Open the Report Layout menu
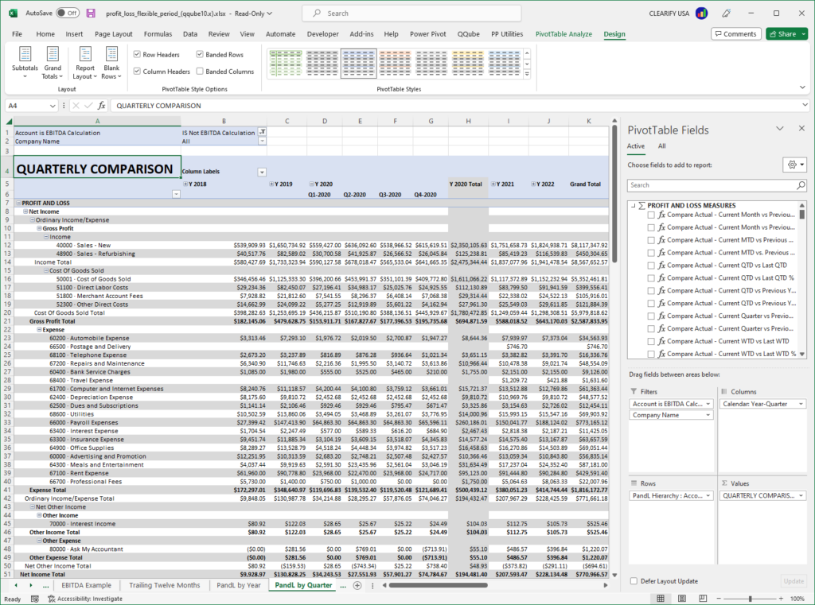815x605 pixels. (x=84, y=63)
